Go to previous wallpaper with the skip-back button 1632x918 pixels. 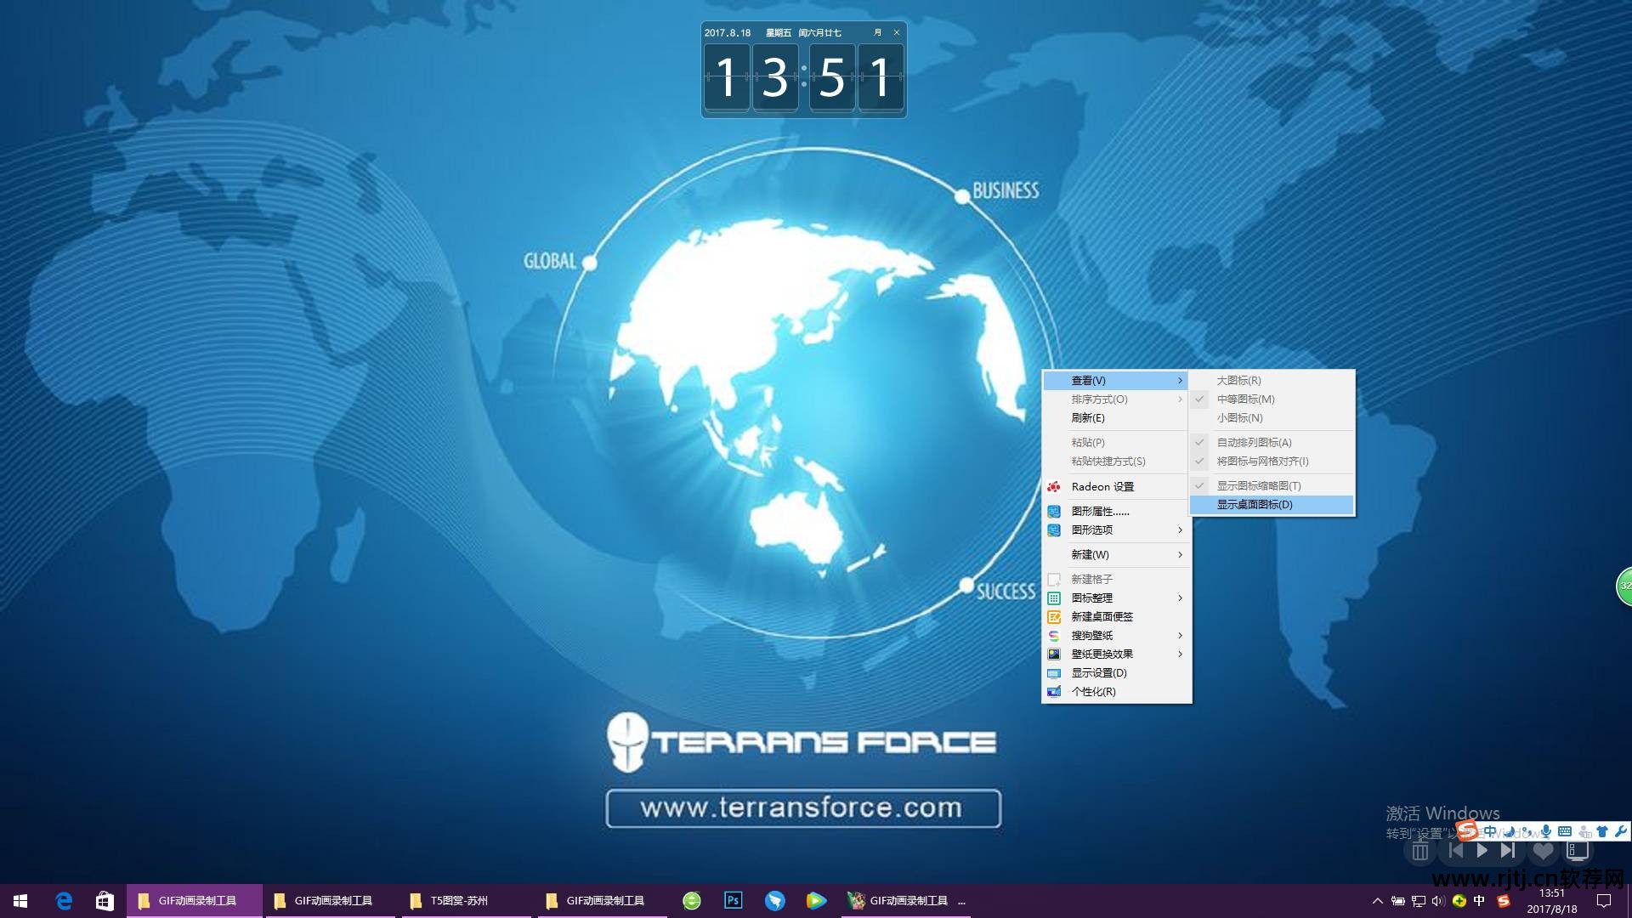[1456, 850]
